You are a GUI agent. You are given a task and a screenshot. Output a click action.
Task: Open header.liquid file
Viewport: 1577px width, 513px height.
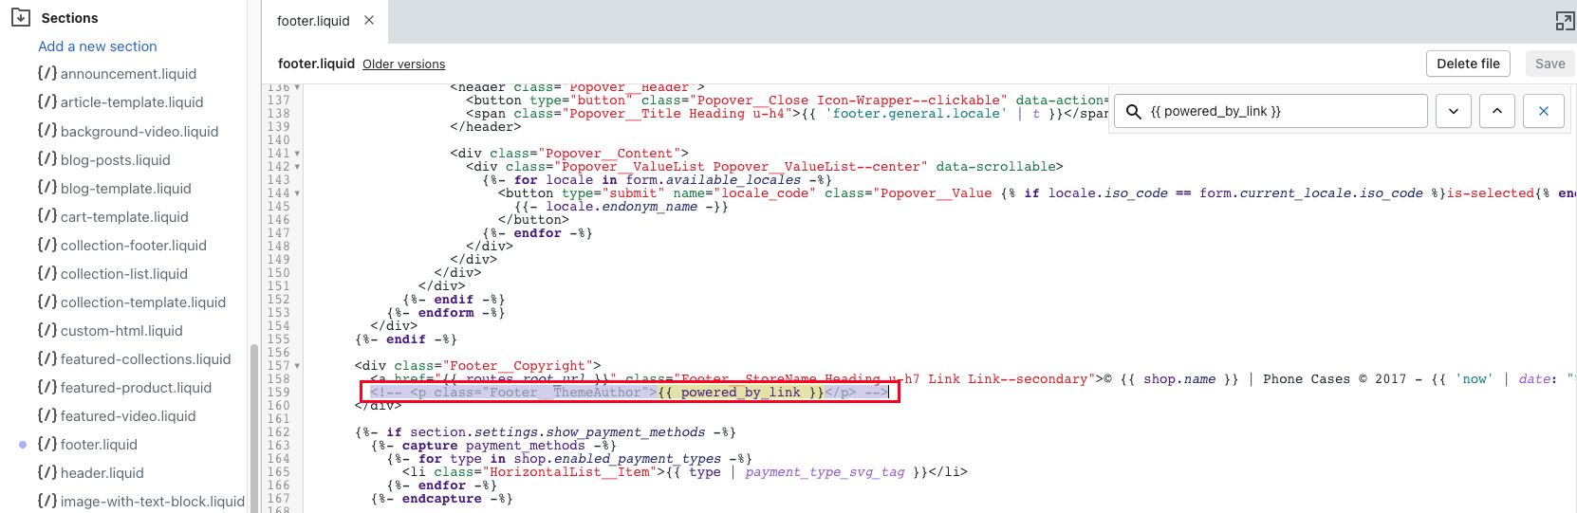tap(90, 472)
